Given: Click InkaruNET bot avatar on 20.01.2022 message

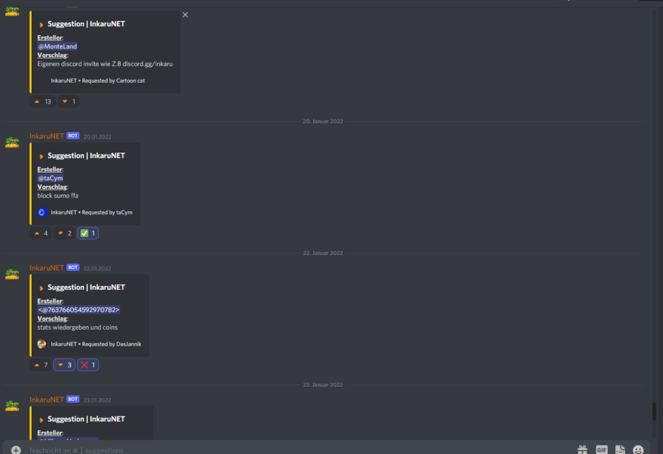Looking at the screenshot, I should [x=12, y=142].
